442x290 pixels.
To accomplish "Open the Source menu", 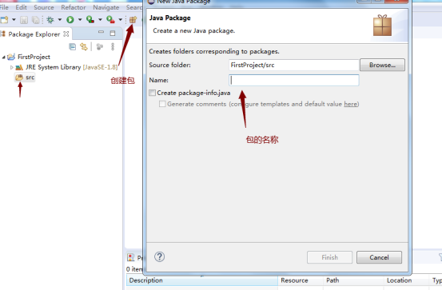I will (x=44, y=7).
